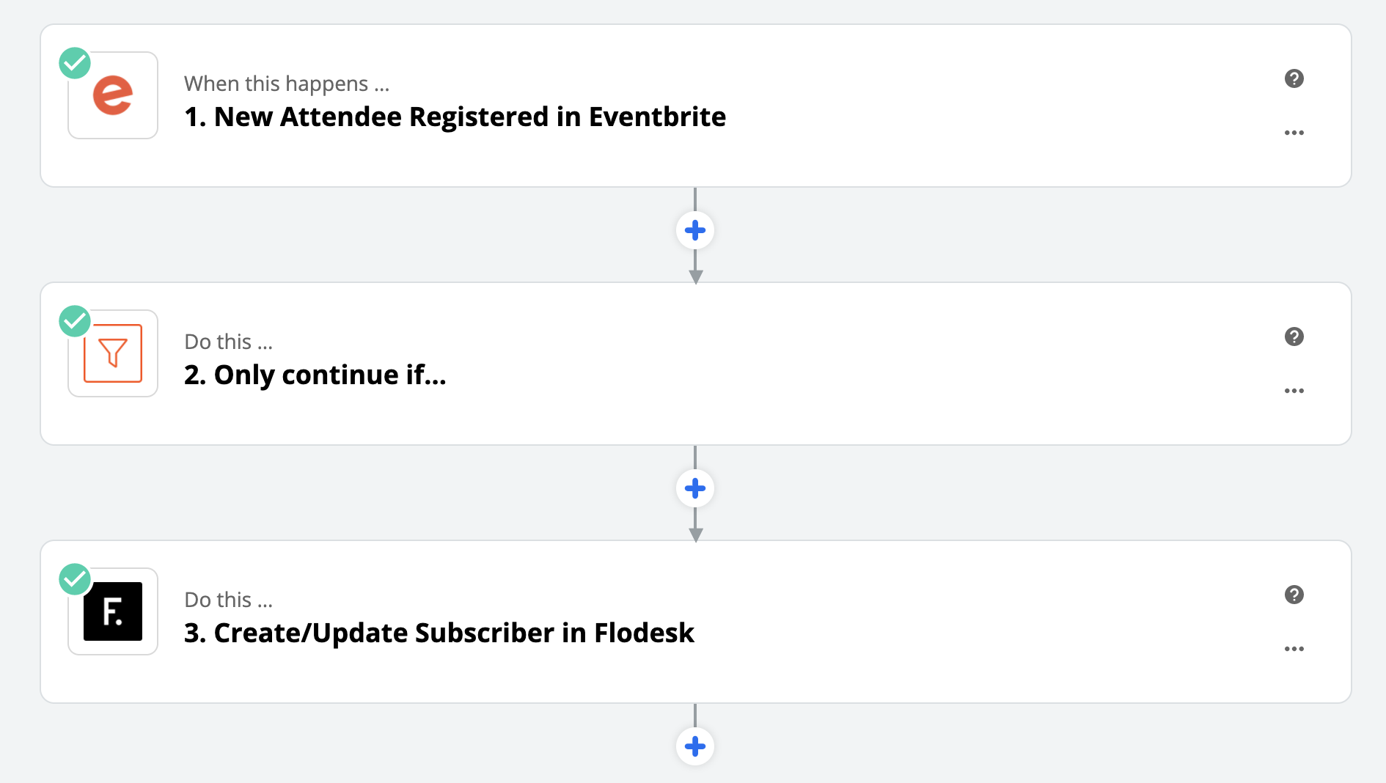Click the When this happens label

(x=287, y=84)
